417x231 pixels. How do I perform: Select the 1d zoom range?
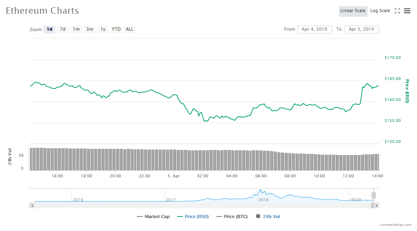click(x=49, y=29)
